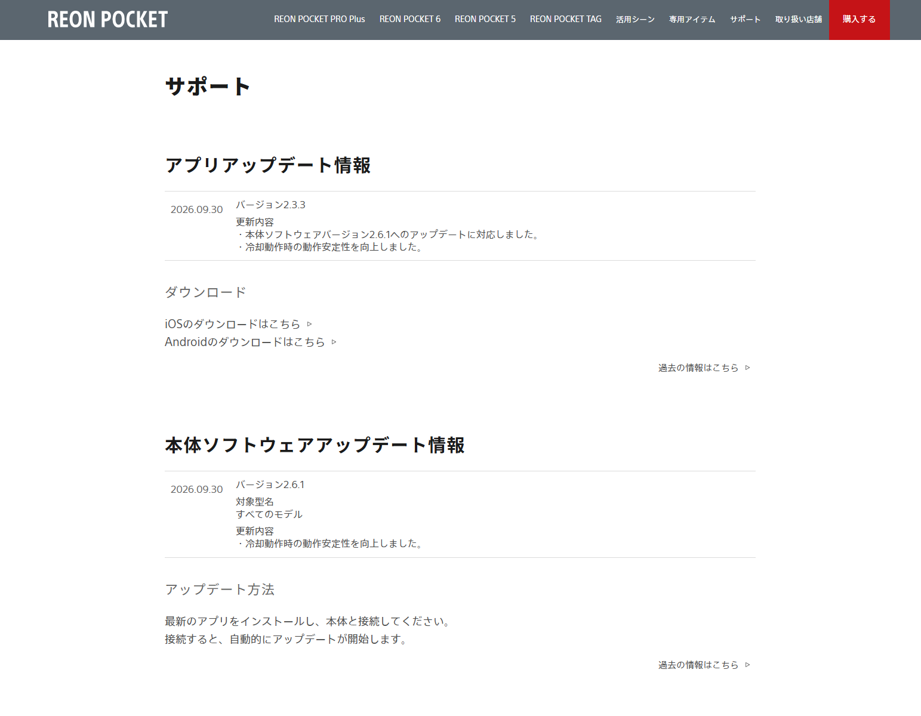This screenshot has height=716, width=921.
Task: Click the 対象型名 label
Action: point(255,502)
